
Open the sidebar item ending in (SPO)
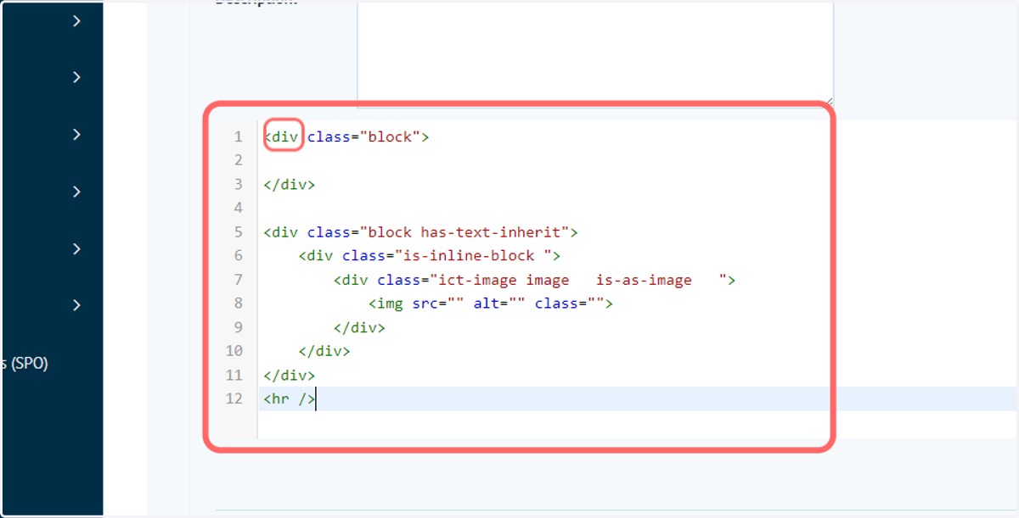[25, 363]
